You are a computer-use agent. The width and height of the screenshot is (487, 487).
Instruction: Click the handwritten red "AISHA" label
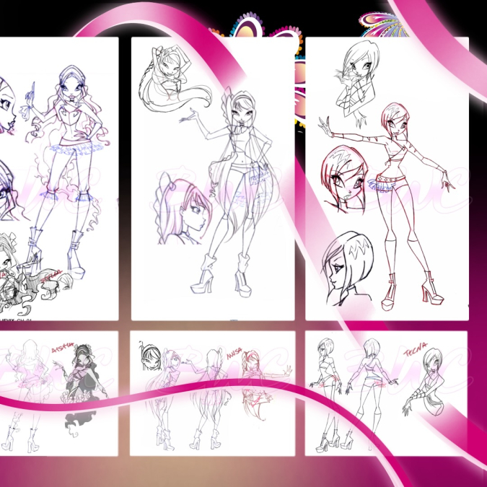pos(63,348)
